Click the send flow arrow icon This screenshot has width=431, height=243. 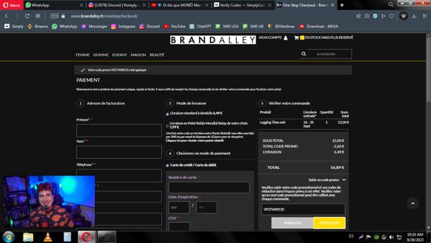(383, 16)
